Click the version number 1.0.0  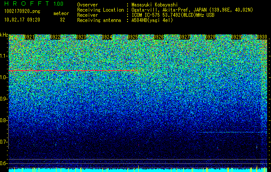59,4
